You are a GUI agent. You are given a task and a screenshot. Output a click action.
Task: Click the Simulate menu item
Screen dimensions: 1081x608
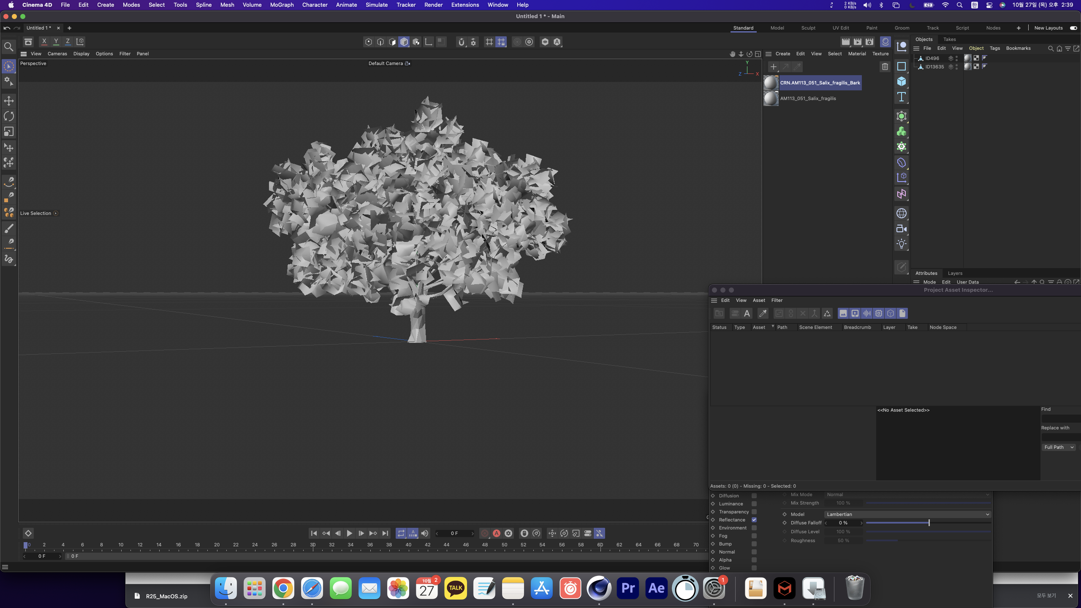coord(376,5)
